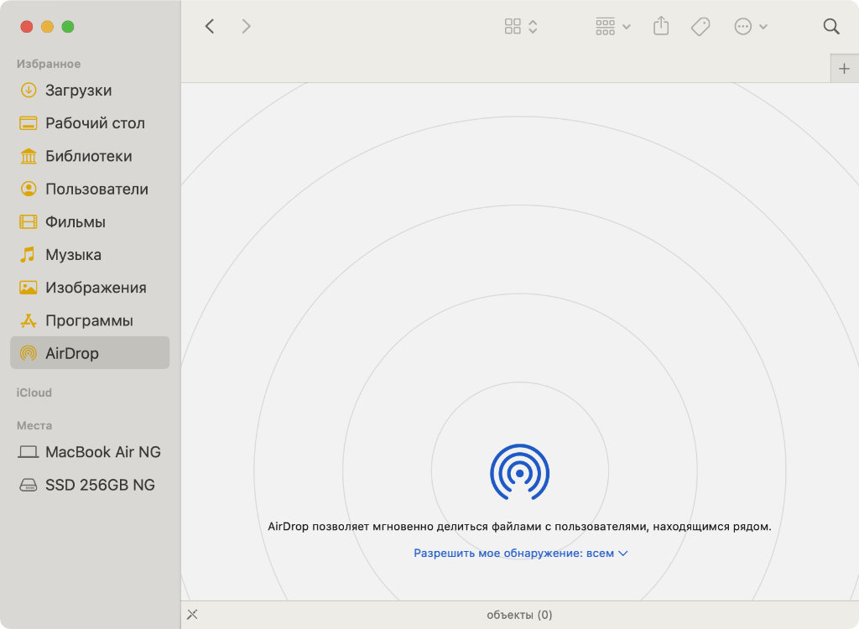Viewport: 859px width, 629px height.
Task: Add a new tab with plus button
Action: (844, 69)
